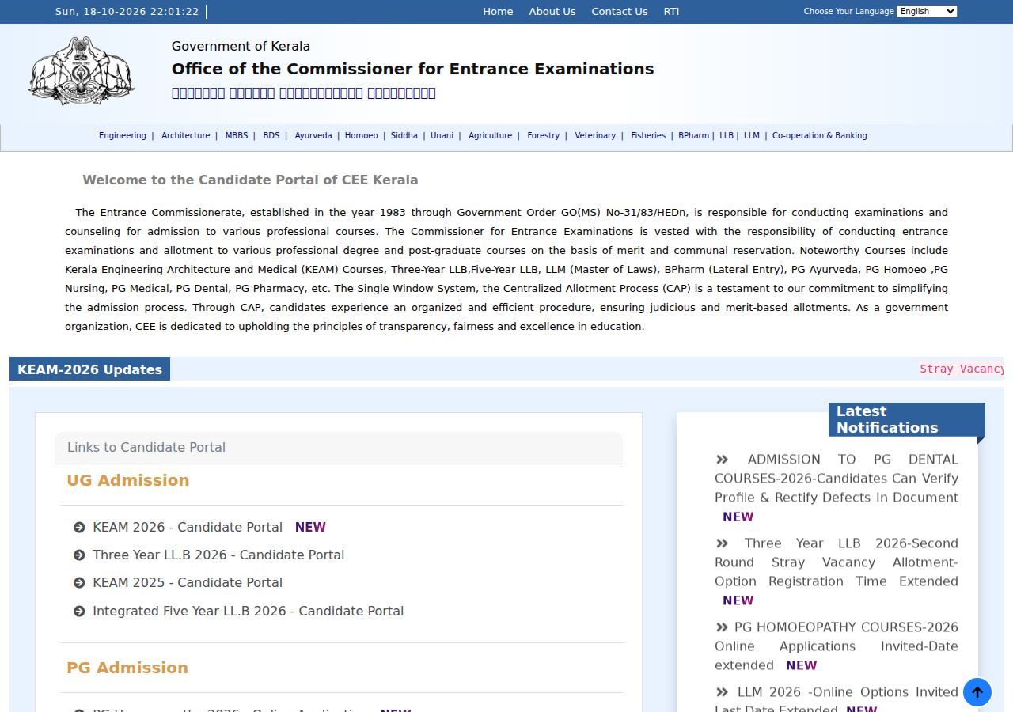The image size is (1013, 712).
Task: Open the Architecture course link
Action: click(186, 136)
